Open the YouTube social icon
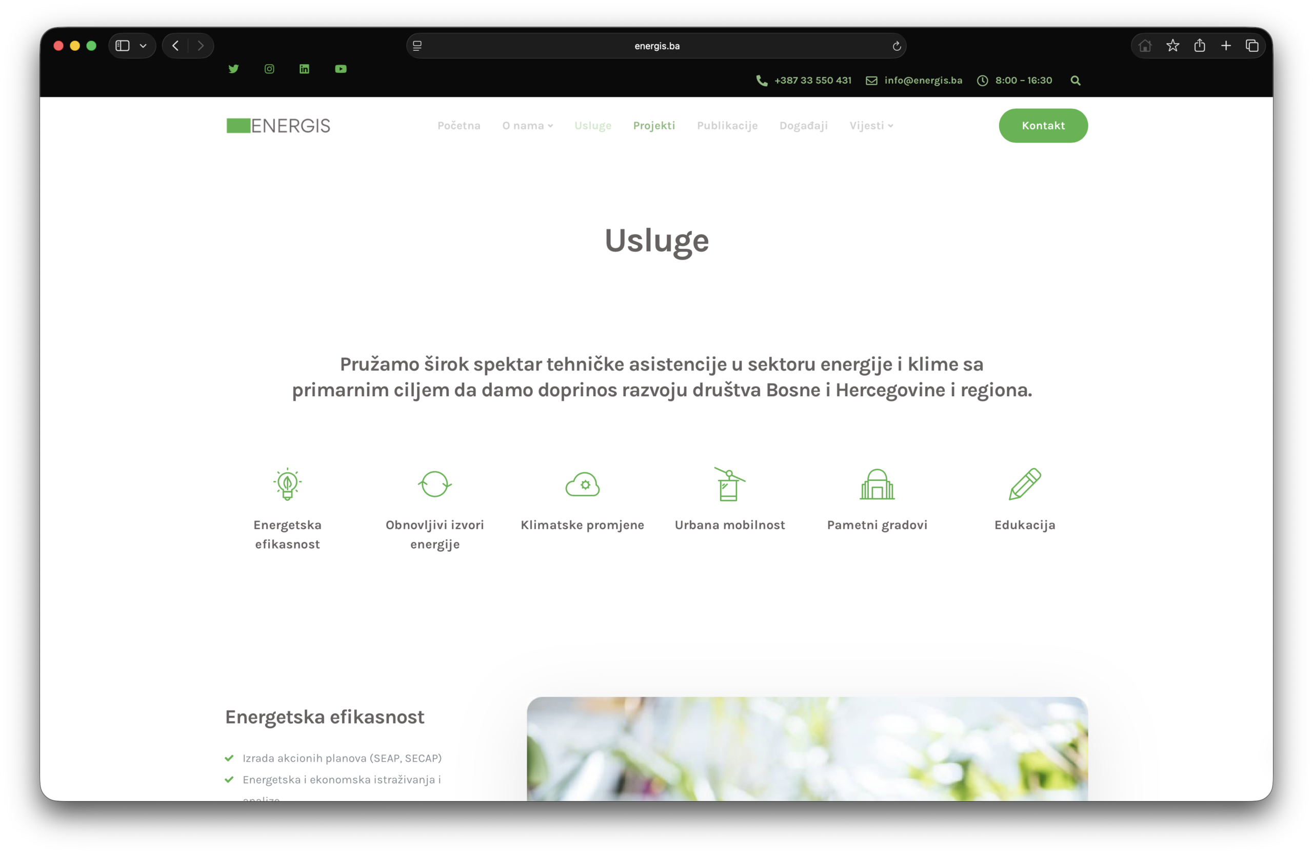The image size is (1313, 854). tap(341, 69)
